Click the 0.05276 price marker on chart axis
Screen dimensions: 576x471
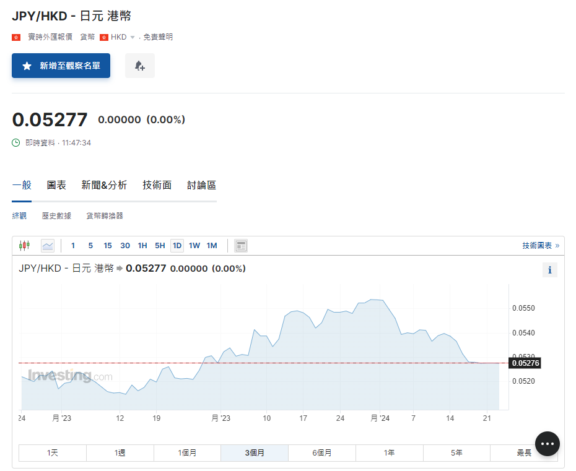(x=525, y=363)
